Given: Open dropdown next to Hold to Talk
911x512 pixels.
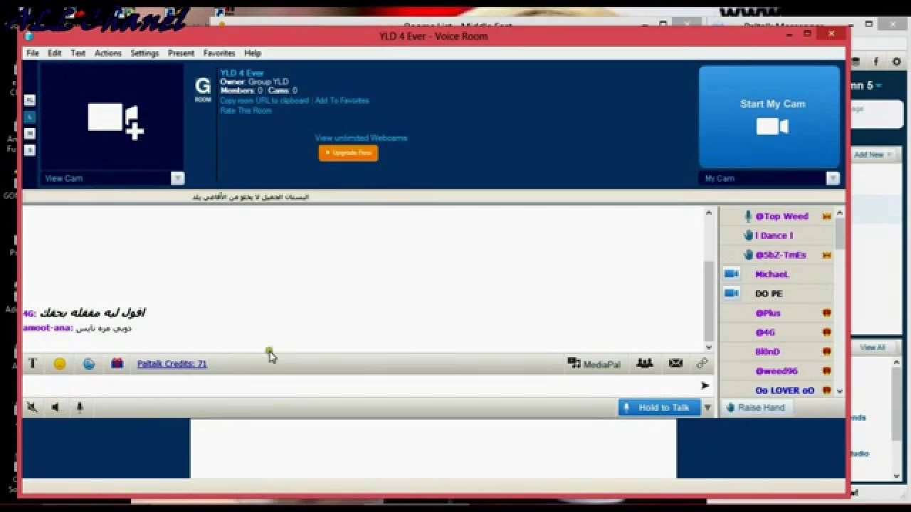Looking at the screenshot, I should [x=707, y=407].
